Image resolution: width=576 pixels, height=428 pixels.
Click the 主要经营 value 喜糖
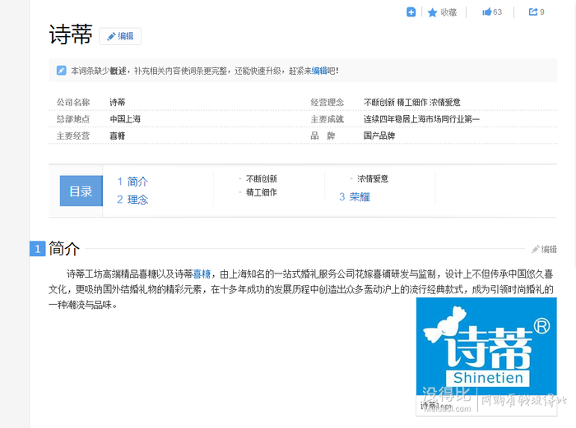click(118, 136)
